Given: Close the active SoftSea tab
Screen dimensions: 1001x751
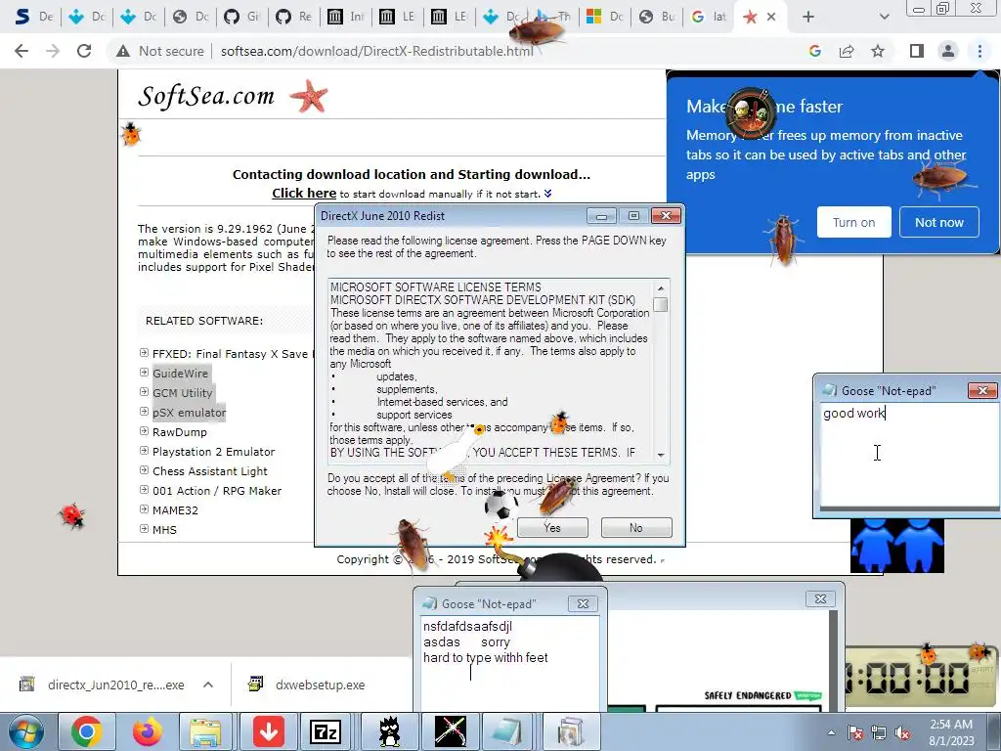Looking at the screenshot, I should pyautogui.click(x=771, y=17).
